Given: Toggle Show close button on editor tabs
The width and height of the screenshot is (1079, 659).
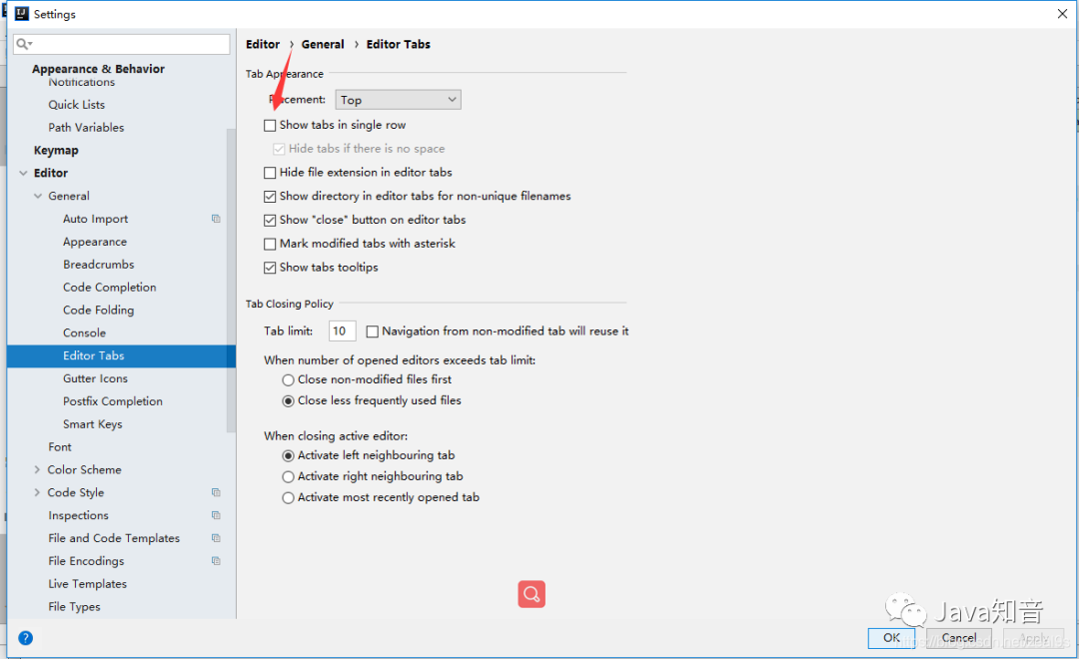Looking at the screenshot, I should [x=270, y=220].
